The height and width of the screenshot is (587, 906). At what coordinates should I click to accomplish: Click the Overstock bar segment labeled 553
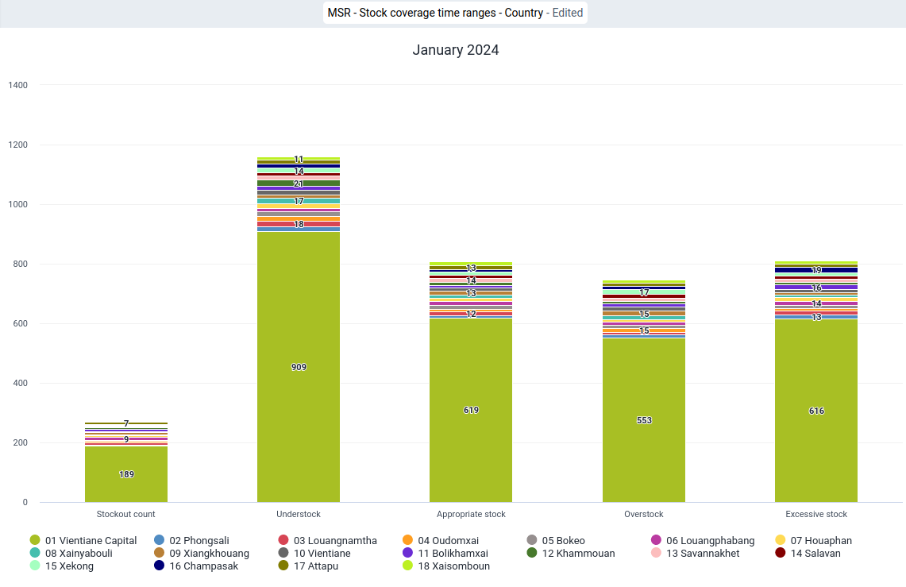click(x=644, y=420)
